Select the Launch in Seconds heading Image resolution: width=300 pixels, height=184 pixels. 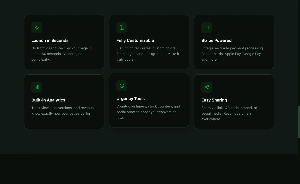(x=50, y=40)
